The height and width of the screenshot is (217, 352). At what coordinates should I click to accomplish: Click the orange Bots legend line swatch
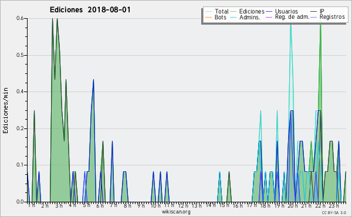point(208,17)
